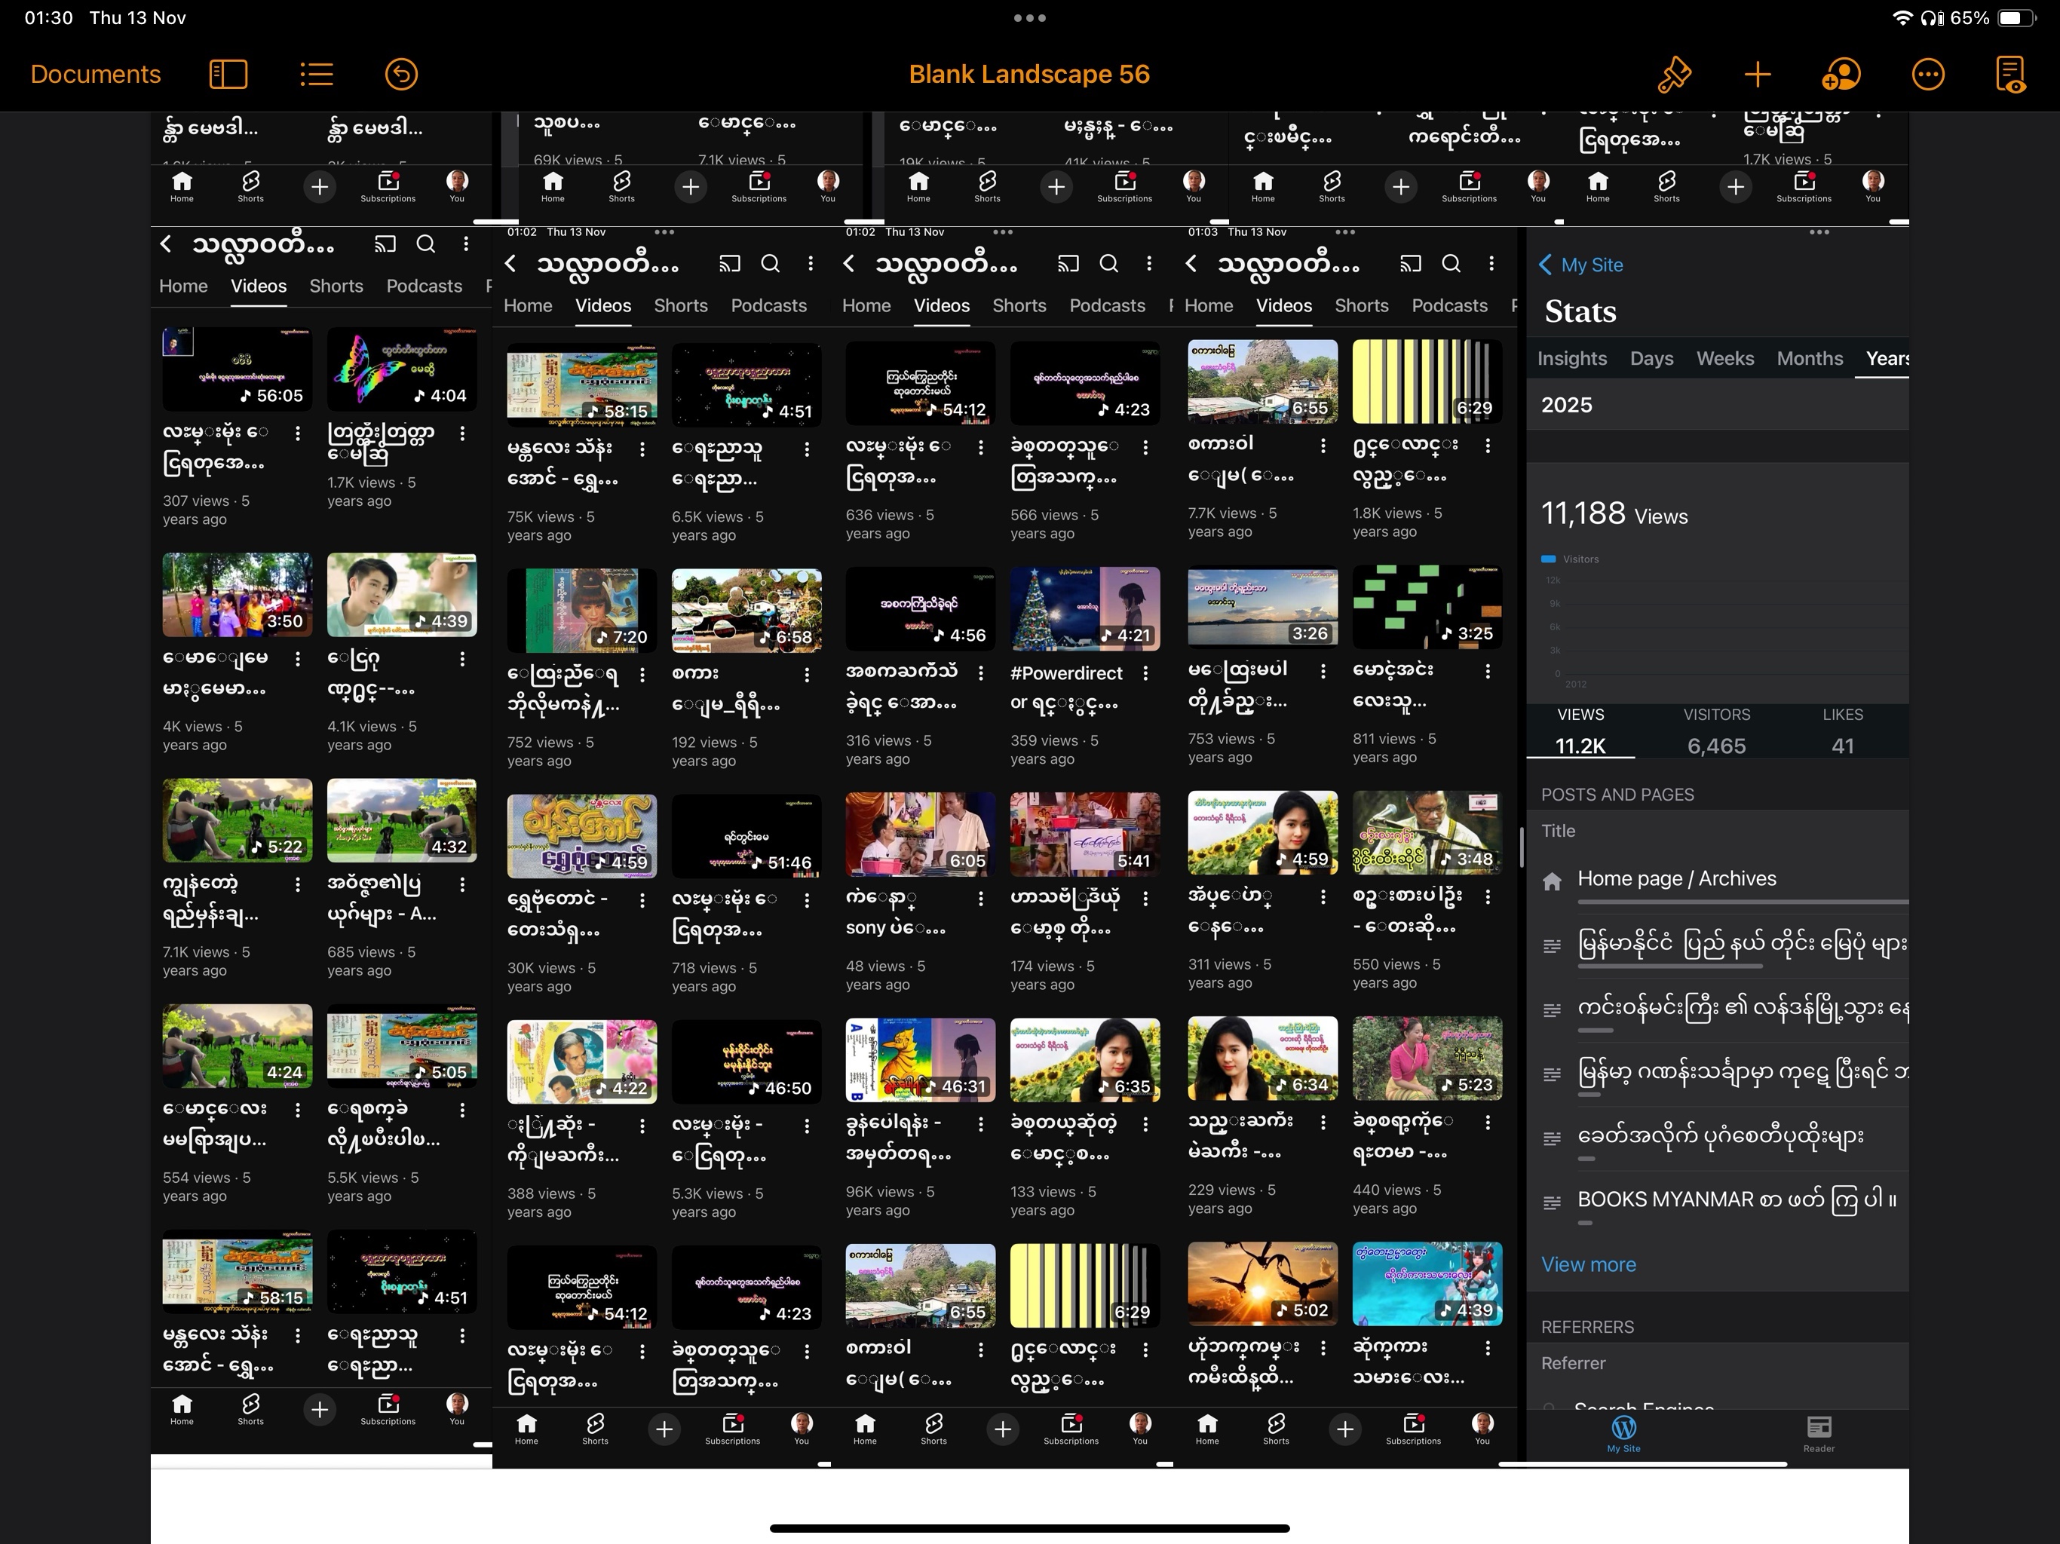Switch to the Months stats tab
The image size is (2060, 1544).
point(1809,359)
